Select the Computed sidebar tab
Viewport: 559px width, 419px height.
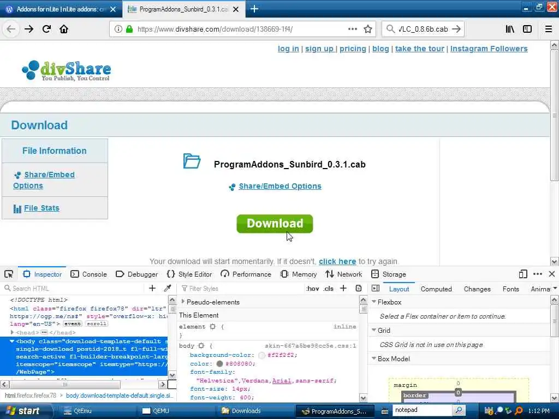coord(436,289)
